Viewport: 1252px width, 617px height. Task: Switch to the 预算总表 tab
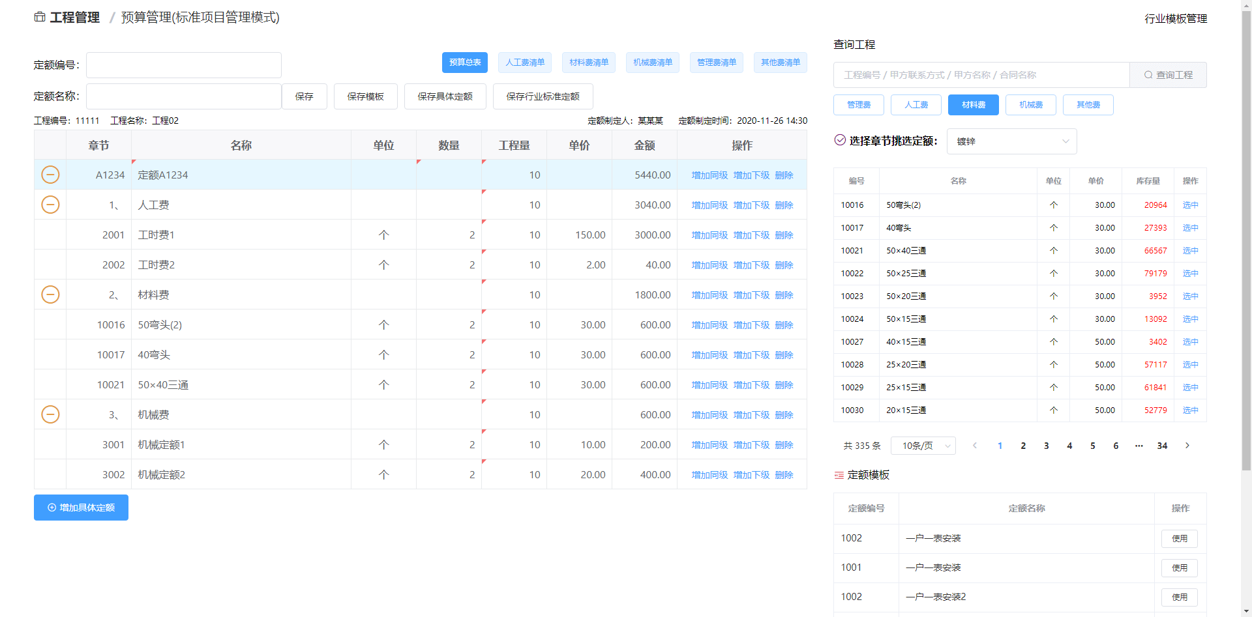pyautogui.click(x=464, y=62)
